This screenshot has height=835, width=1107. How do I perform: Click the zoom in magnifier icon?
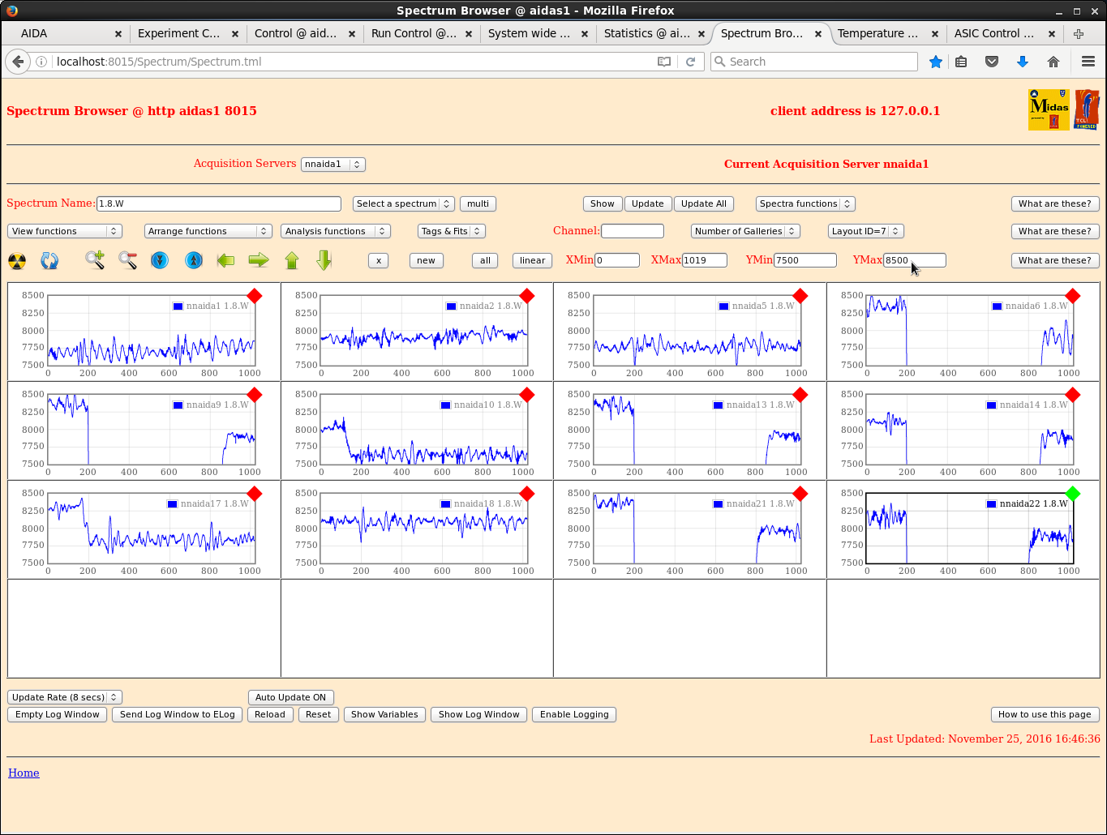point(95,260)
